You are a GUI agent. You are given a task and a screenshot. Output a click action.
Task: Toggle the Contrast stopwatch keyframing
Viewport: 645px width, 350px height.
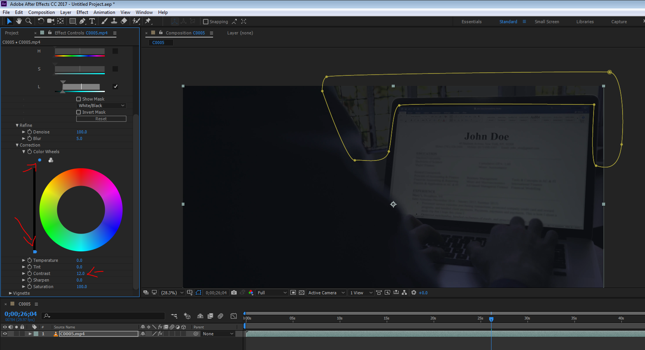click(29, 273)
